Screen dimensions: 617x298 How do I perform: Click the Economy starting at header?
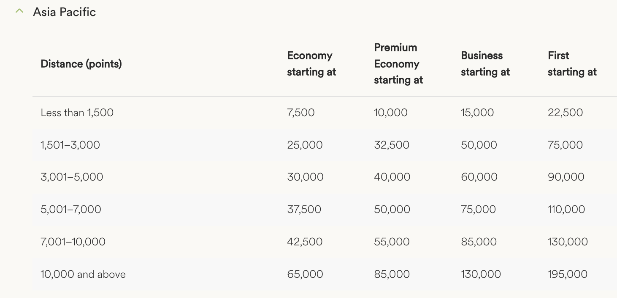pos(311,64)
